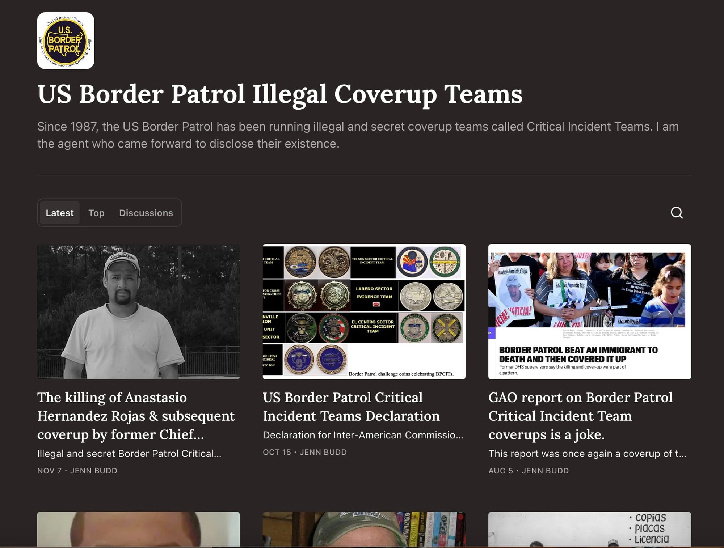The image size is (724, 548).
Task: Open Anastasio Hernandez Rojas black-and-white photo
Action: coord(138,312)
